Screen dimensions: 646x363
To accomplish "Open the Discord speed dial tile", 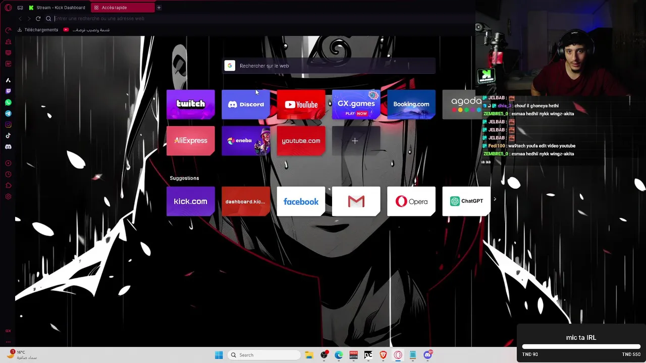I will 246,104.
